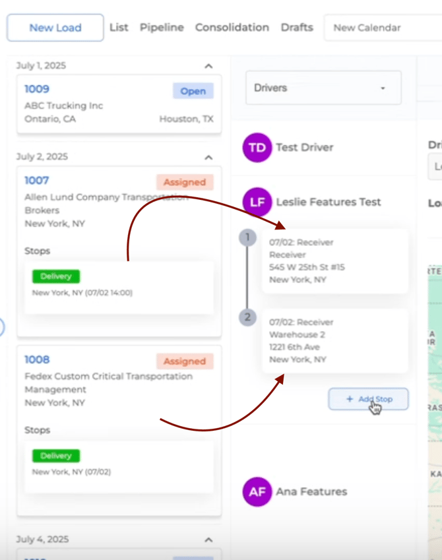This screenshot has width=442, height=560.
Task: Click the Add Stop button
Action: pos(368,399)
